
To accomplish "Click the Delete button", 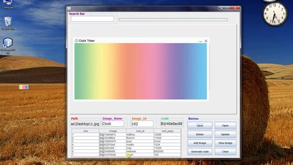I will tap(200, 134).
